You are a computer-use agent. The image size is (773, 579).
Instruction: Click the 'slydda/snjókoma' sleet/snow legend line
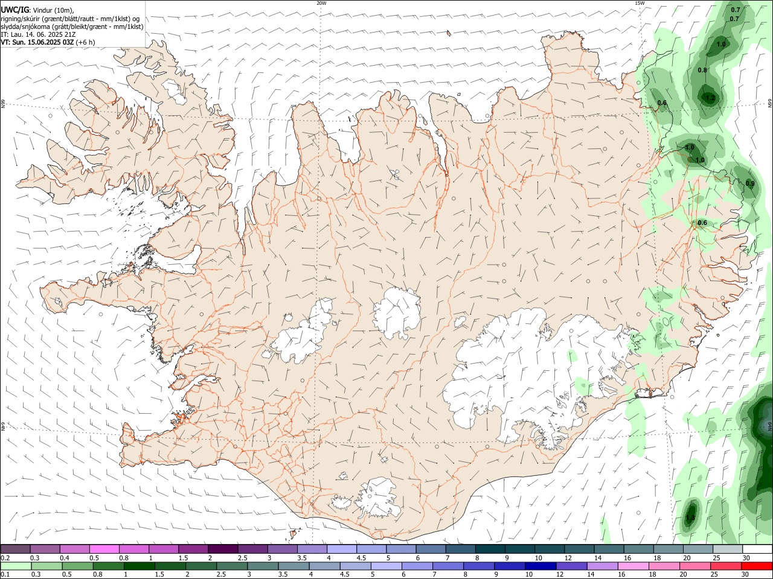72,27
